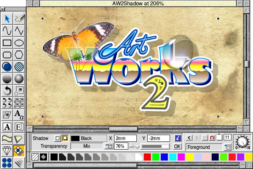Turn off shadow with the first Shadow toggle

click(58, 138)
